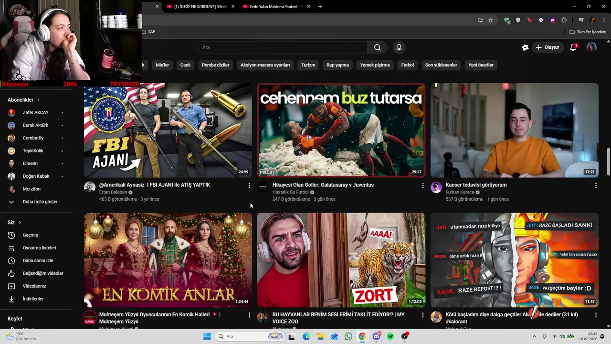Open more options for Kötü başladım video
This screenshot has height=344, width=611.
[596, 315]
